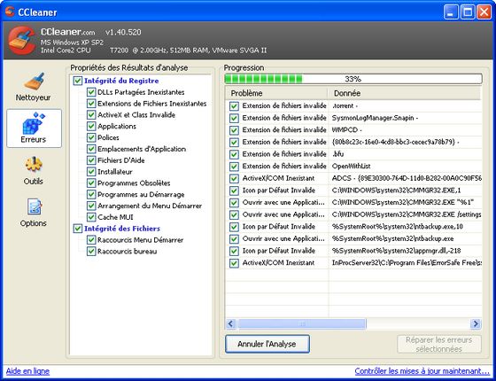The image size is (496, 381).
Task: Open the Aide en ligne link
Action: 27,371
